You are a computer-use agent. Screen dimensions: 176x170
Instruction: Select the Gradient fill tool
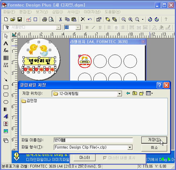(6, 109)
